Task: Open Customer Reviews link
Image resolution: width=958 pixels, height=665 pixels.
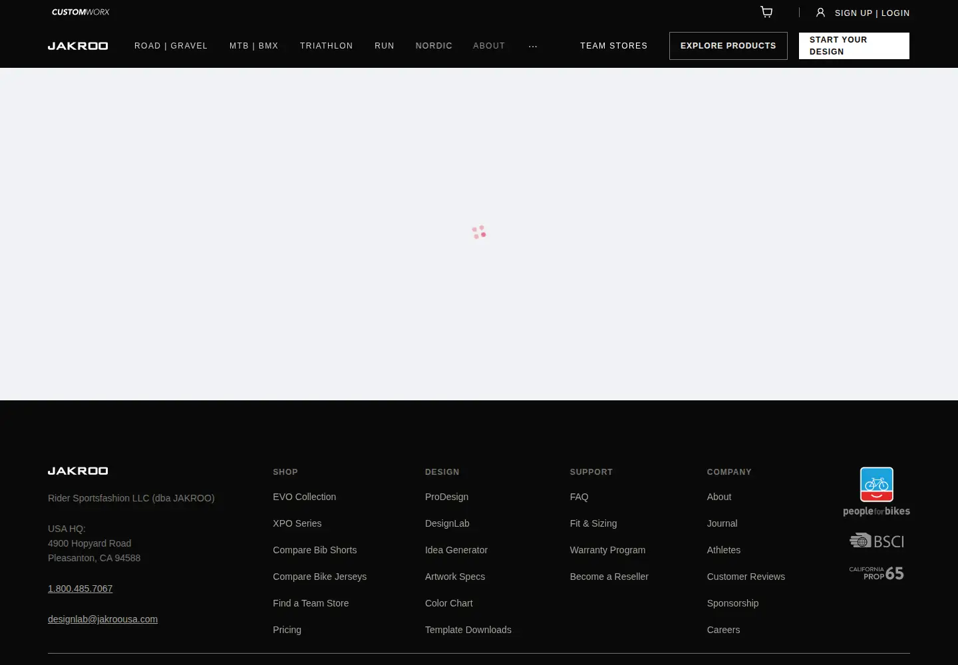Action: pos(746,577)
